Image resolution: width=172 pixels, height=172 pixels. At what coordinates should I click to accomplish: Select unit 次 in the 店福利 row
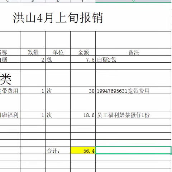[x=58, y=115]
